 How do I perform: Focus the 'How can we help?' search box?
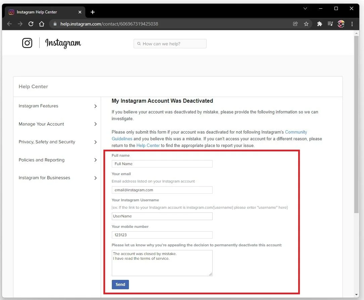170,44
